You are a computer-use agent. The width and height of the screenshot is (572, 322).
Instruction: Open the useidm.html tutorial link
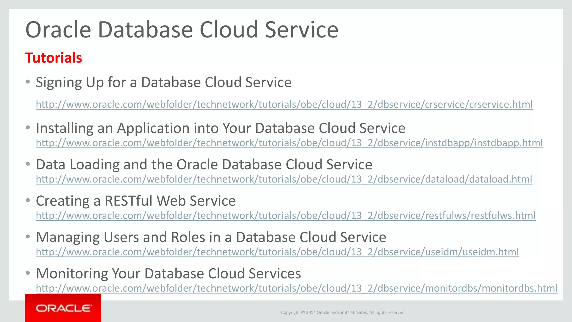coord(277,252)
